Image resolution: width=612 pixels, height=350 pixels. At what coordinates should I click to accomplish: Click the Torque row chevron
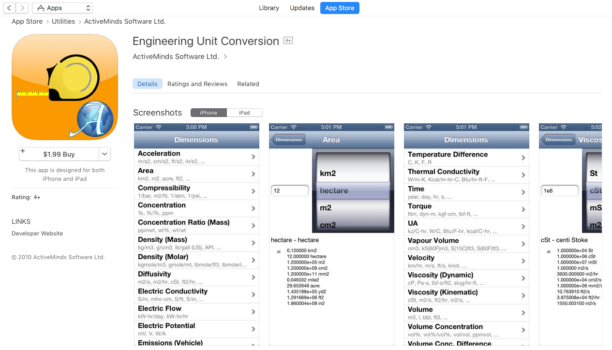[x=523, y=209]
